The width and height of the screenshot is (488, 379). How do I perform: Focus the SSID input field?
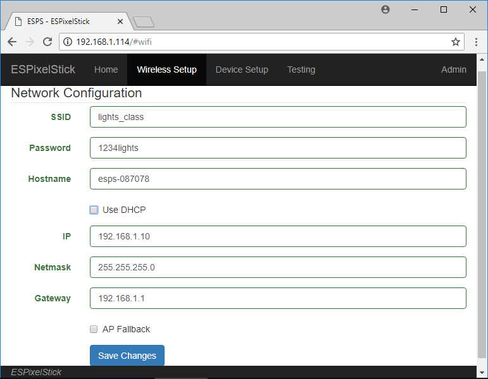click(278, 117)
